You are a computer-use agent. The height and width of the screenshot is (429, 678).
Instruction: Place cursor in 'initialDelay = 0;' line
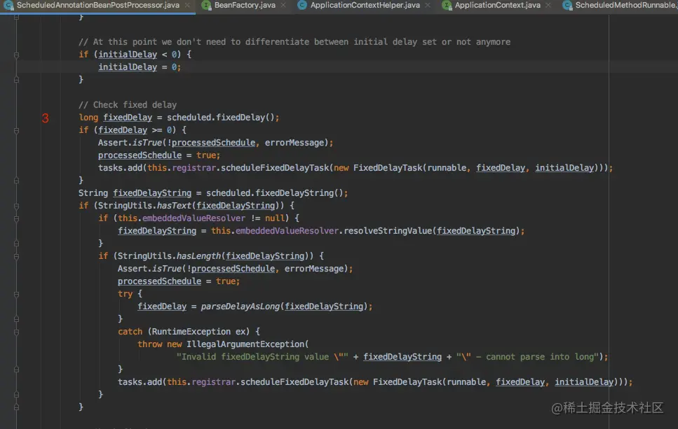click(x=140, y=67)
